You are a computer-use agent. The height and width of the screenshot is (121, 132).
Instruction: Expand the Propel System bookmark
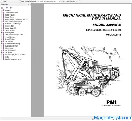pyautogui.click(x=1, y=39)
